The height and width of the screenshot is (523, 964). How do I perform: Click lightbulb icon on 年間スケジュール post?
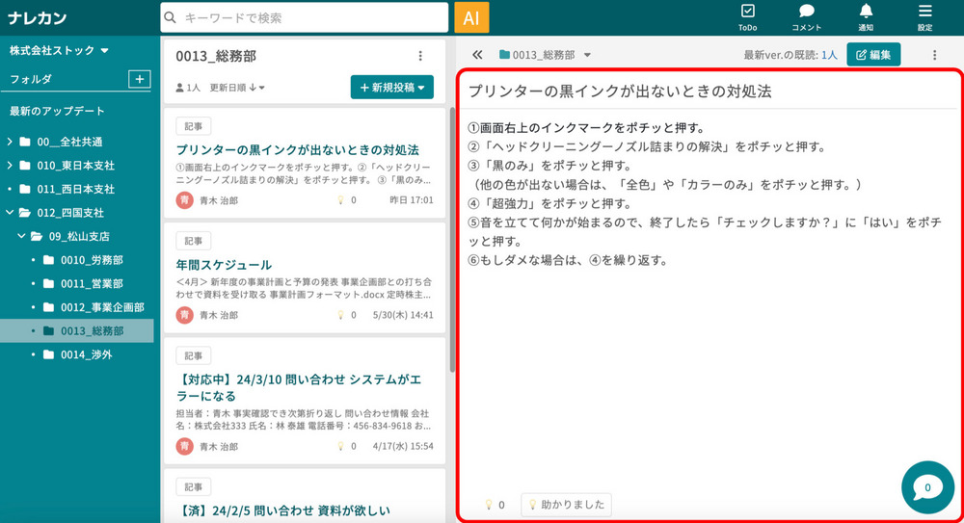click(x=340, y=315)
